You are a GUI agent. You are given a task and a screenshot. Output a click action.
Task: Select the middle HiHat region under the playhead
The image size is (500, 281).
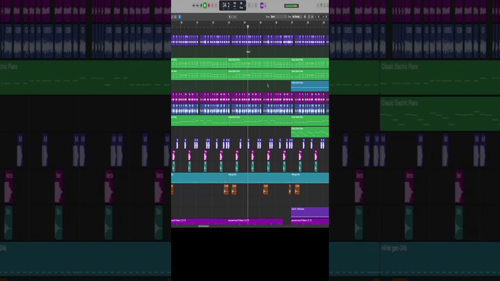[259, 178]
